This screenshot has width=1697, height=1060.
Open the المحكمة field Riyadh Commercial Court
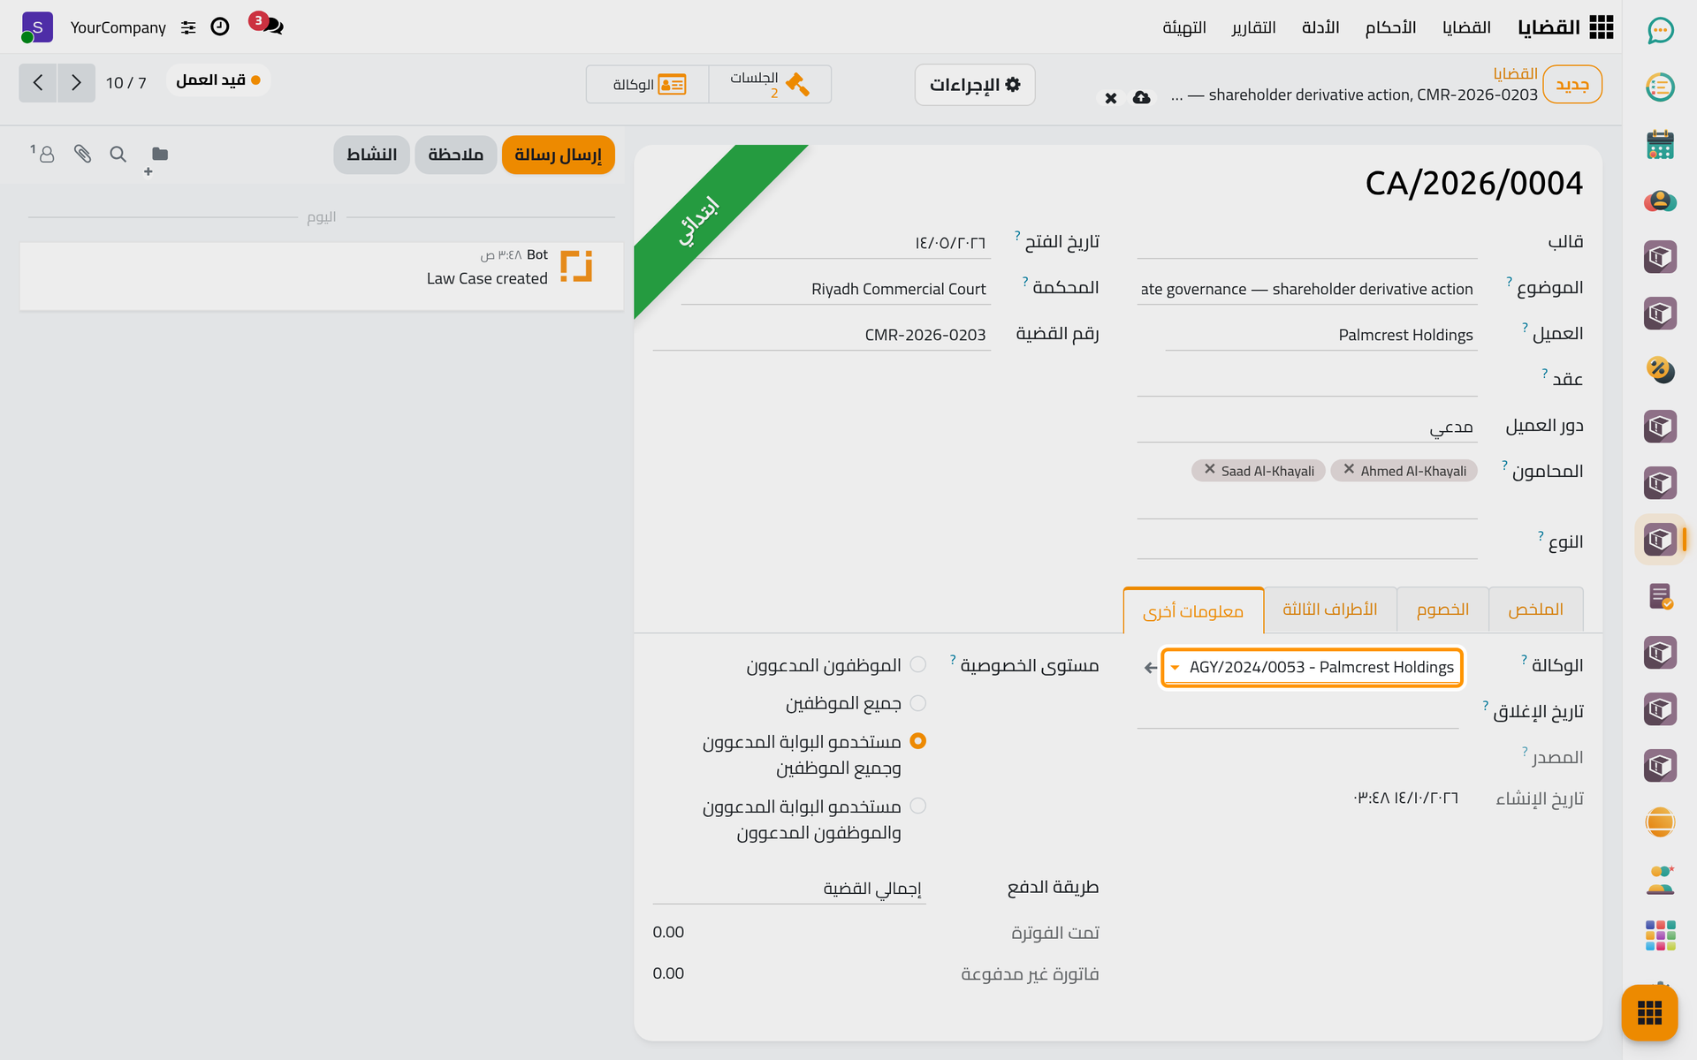click(835, 289)
